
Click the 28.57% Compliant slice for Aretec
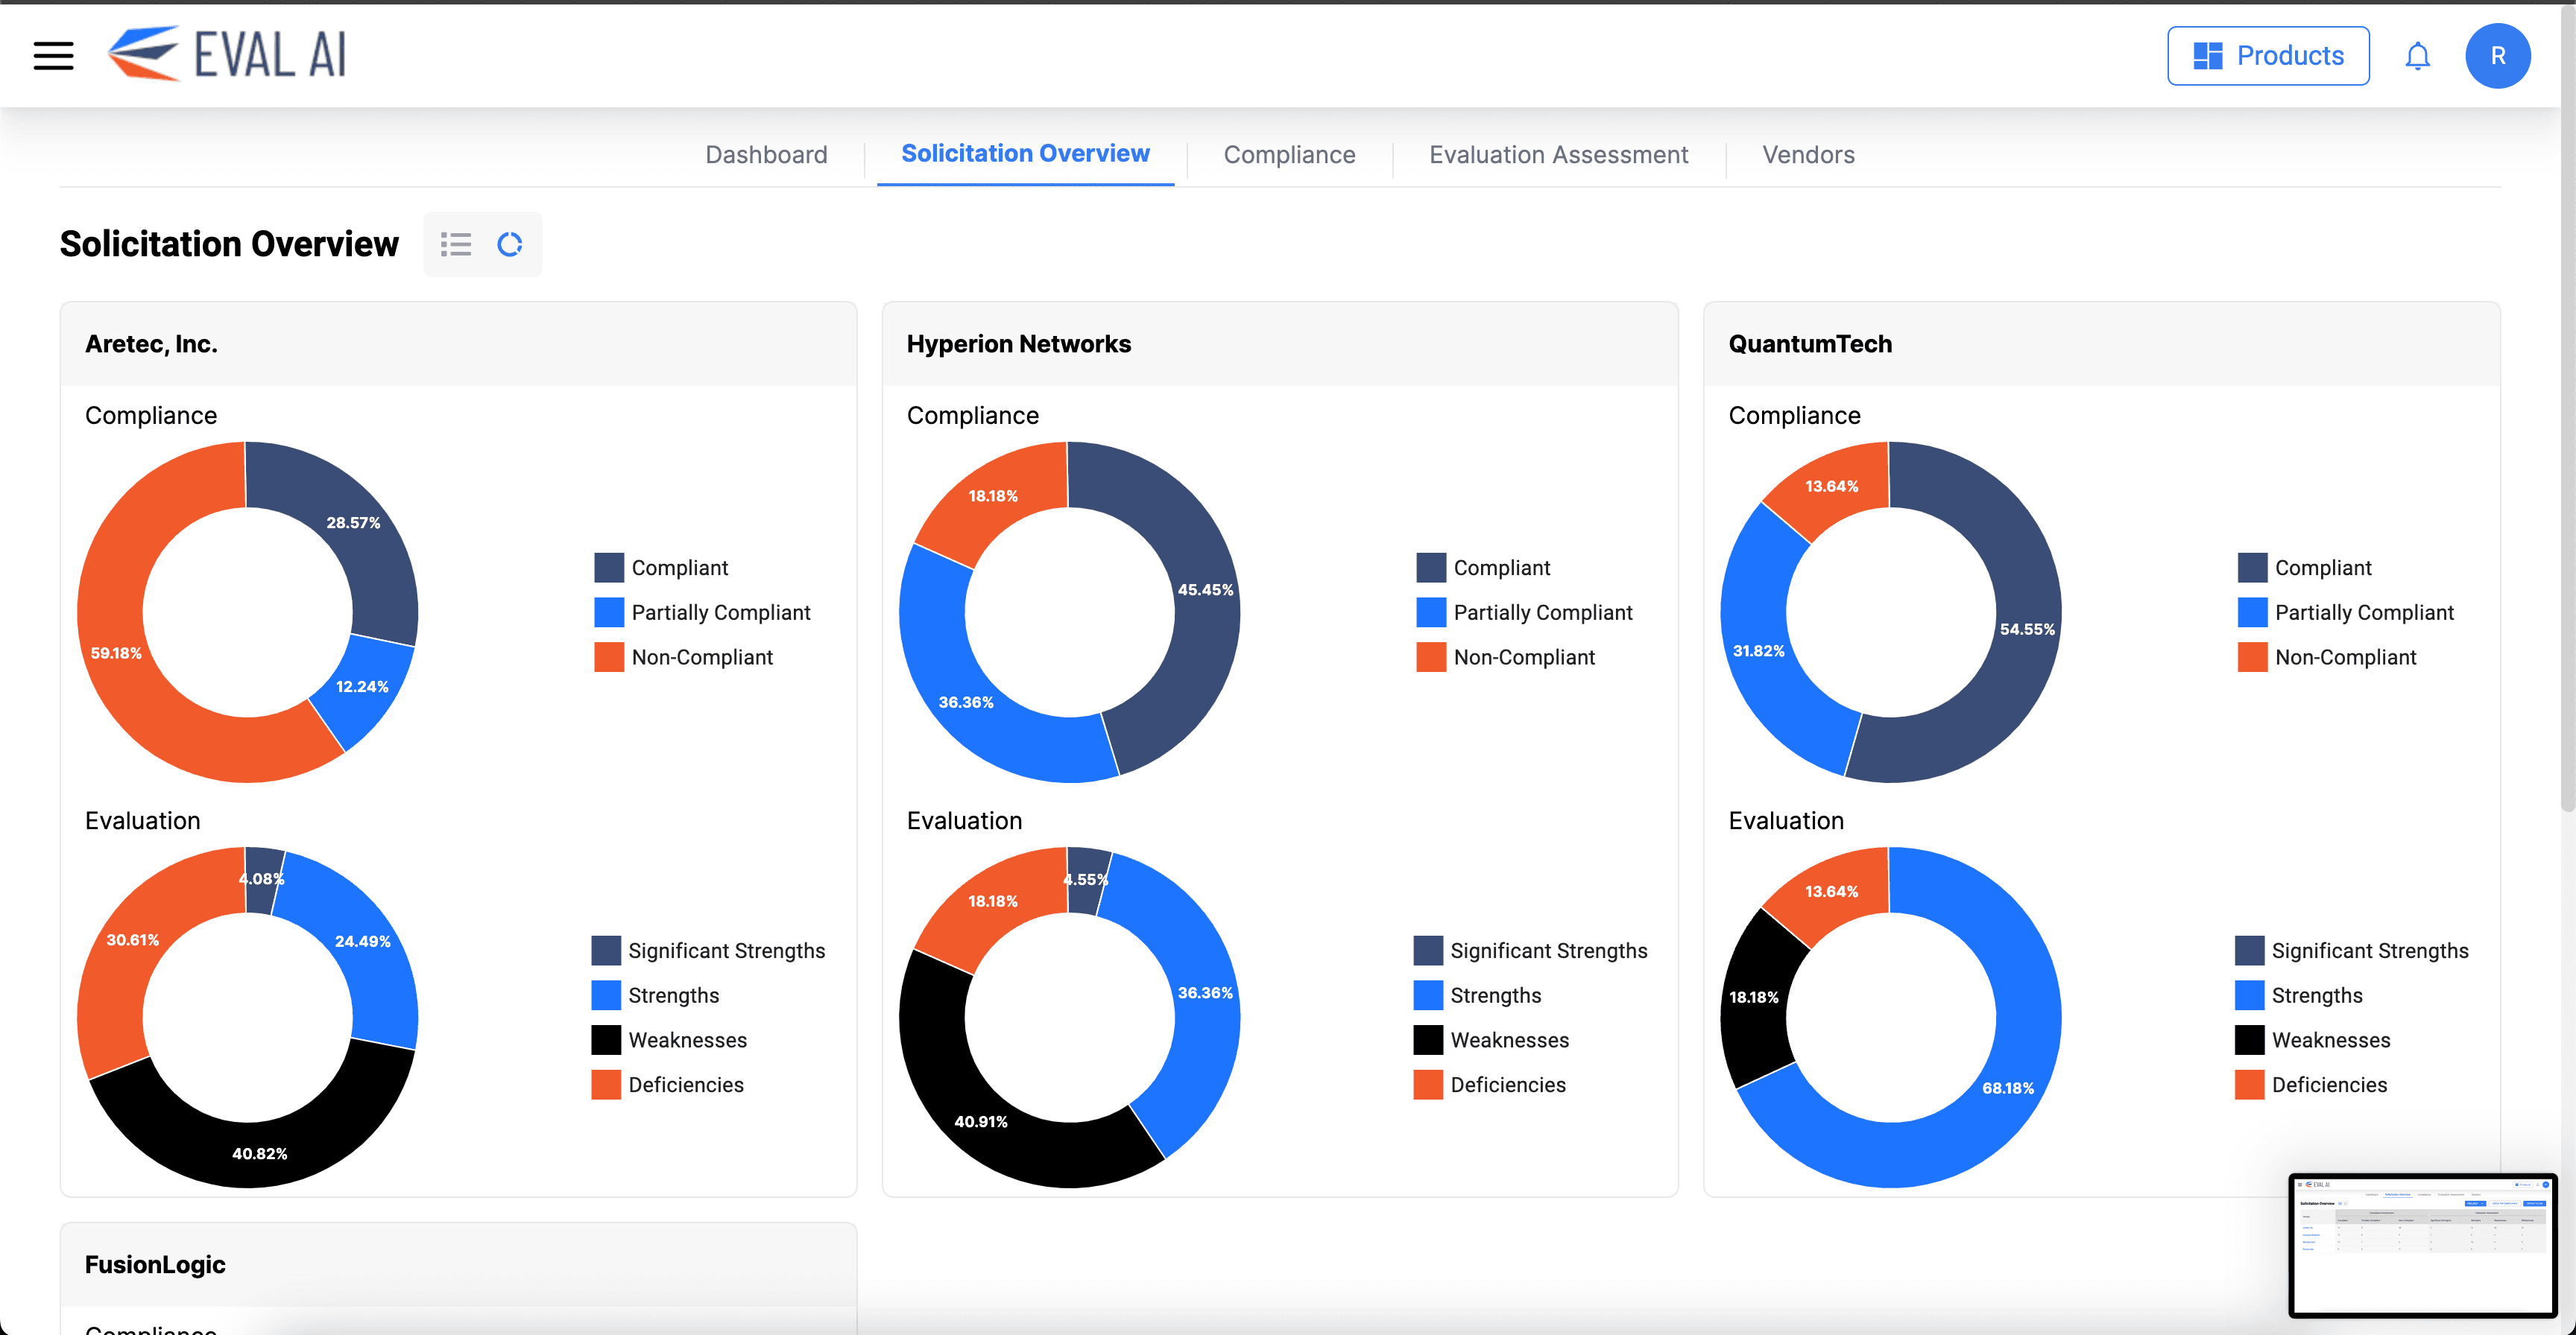click(x=352, y=523)
